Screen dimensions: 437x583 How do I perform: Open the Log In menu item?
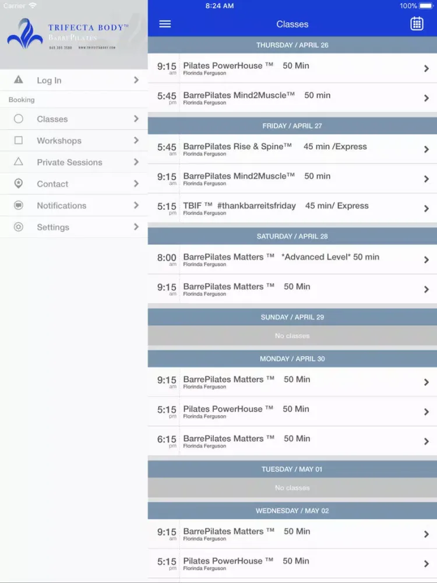[x=73, y=80]
